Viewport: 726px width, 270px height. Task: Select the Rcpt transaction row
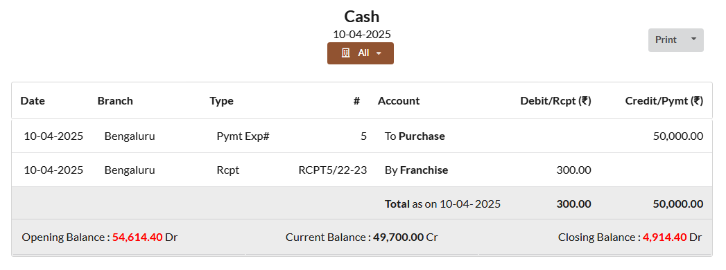(x=362, y=170)
